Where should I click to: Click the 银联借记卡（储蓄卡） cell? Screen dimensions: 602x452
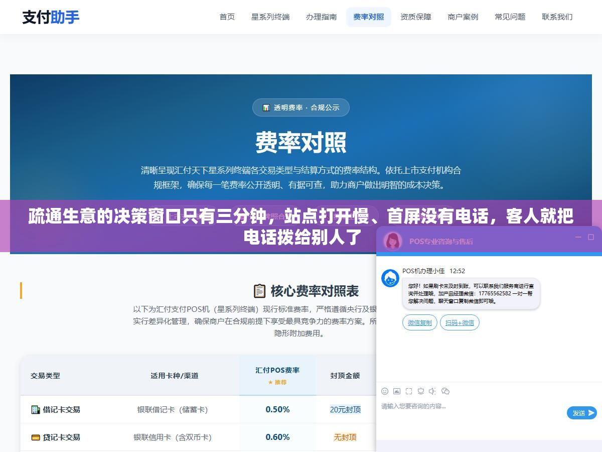173,409
